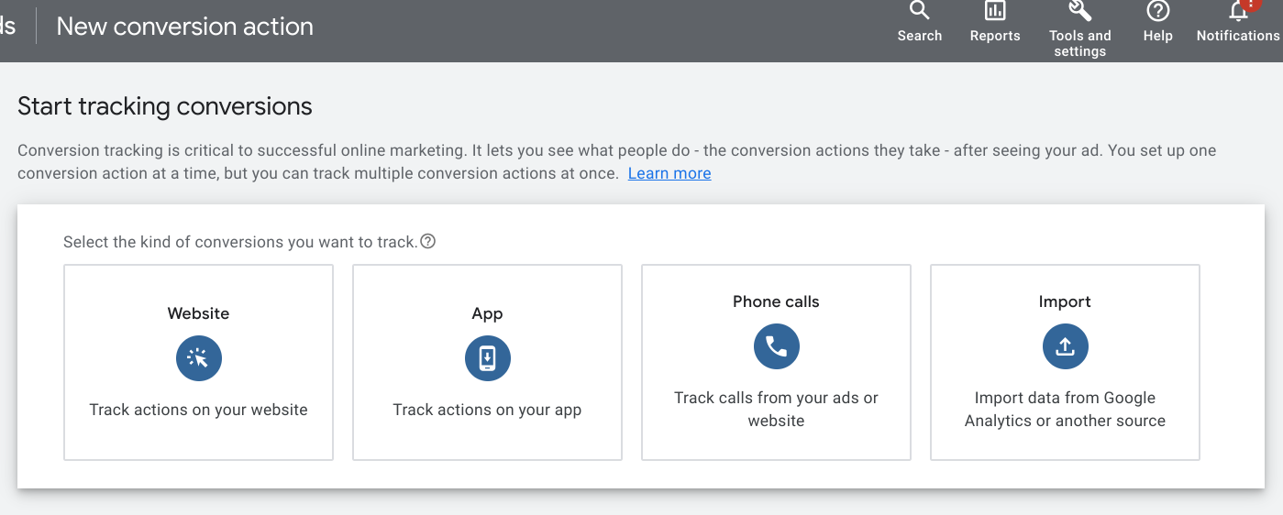Image resolution: width=1283 pixels, height=515 pixels.
Task: Click the 'New conversion action' page title
Action: click(184, 27)
